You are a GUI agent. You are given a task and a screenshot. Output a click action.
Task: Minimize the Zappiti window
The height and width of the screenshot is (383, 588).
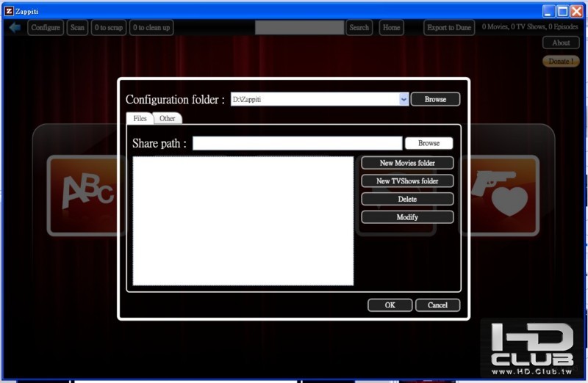(x=548, y=11)
